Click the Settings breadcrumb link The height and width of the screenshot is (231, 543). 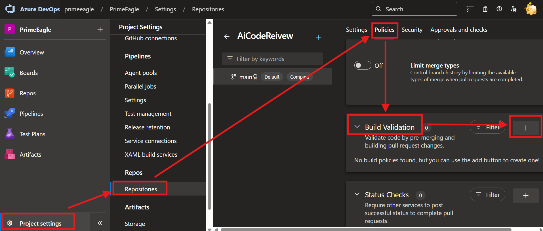point(165,9)
